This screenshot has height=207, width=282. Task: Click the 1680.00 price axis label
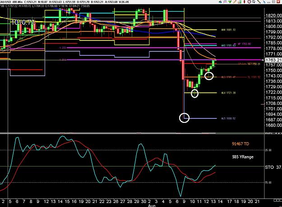273,125
